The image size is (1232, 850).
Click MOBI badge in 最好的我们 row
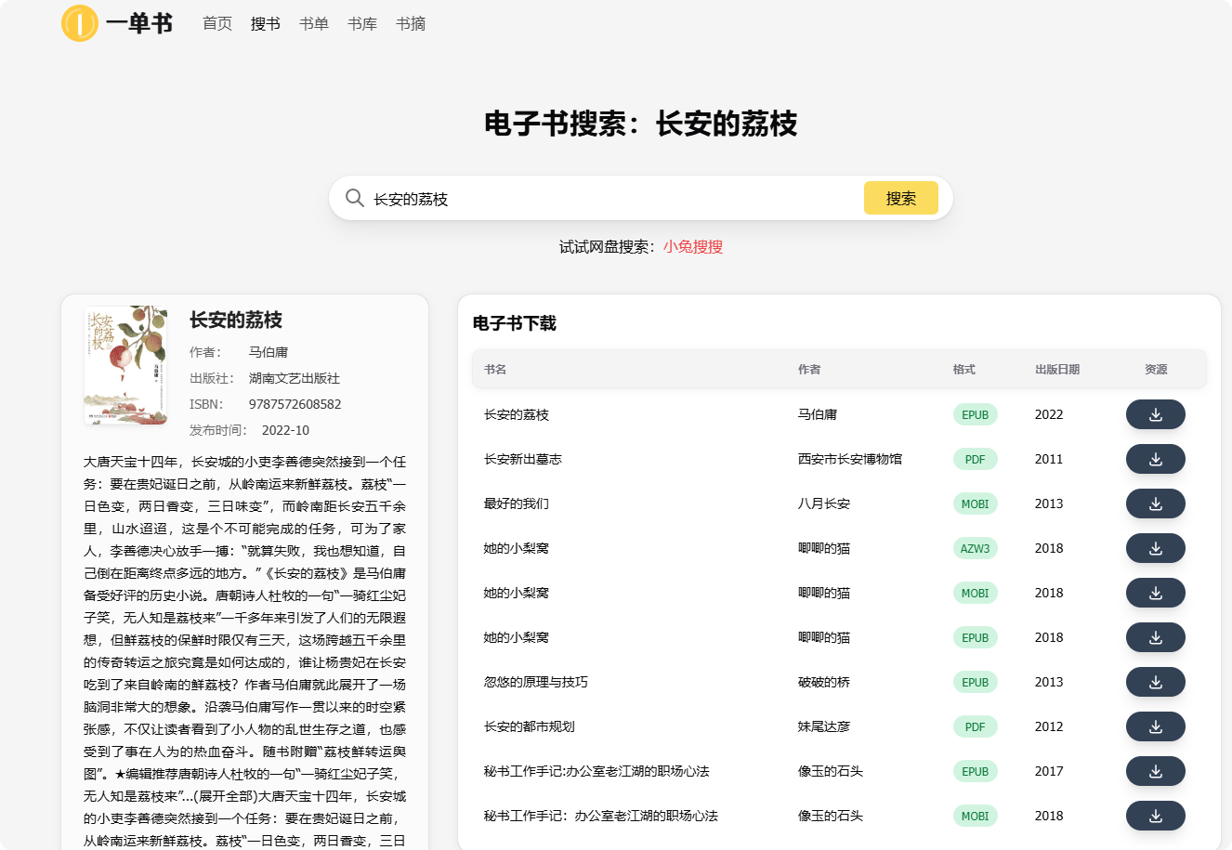click(x=976, y=503)
